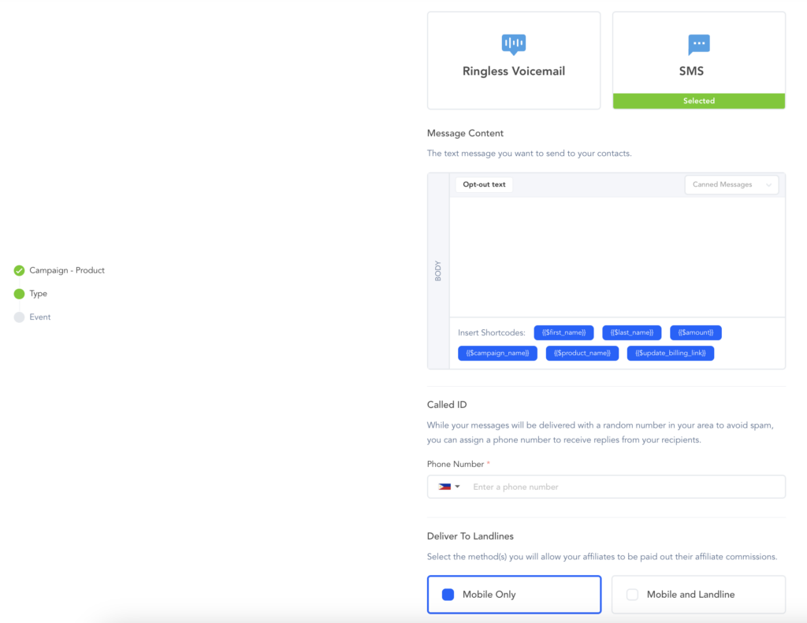This screenshot has height=623, width=807.
Task: Click into the message body text area
Action: click(617, 256)
